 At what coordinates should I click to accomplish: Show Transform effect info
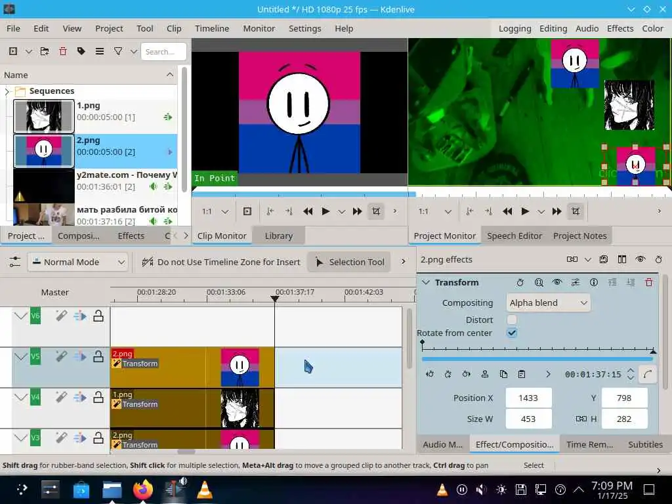(x=593, y=282)
